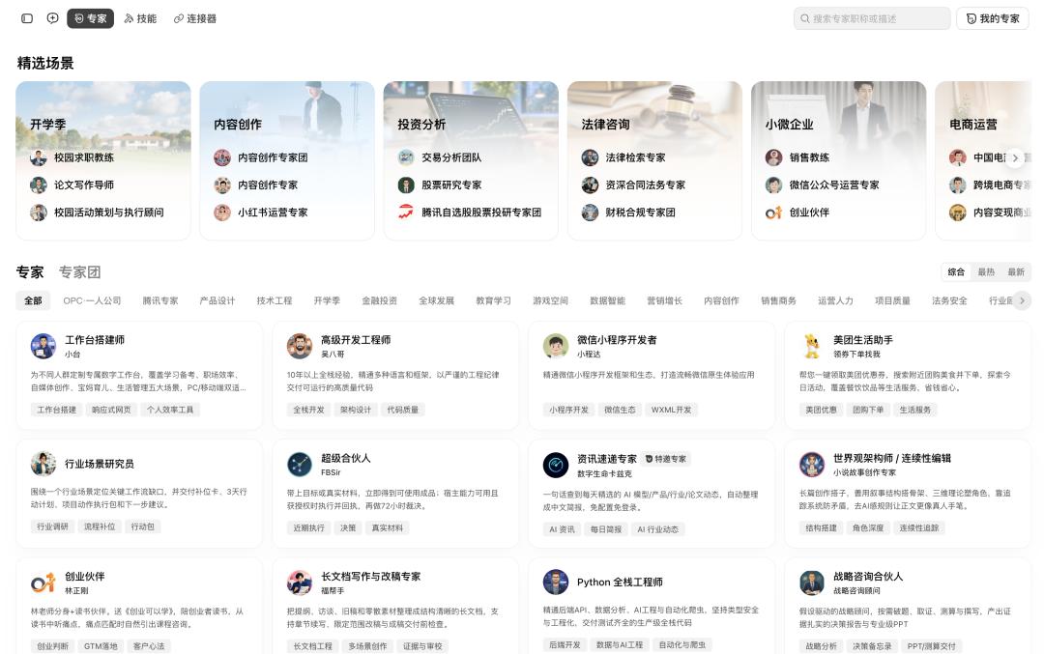Click 校园求职教练 avatar in 开学季 card

(x=39, y=157)
